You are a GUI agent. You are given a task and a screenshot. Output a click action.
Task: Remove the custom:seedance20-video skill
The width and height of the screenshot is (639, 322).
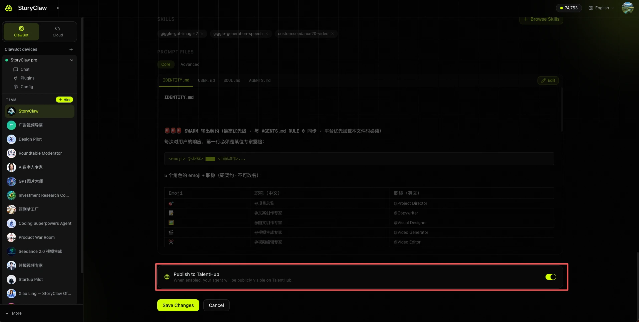pyautogui.click(x=333, y=34)
